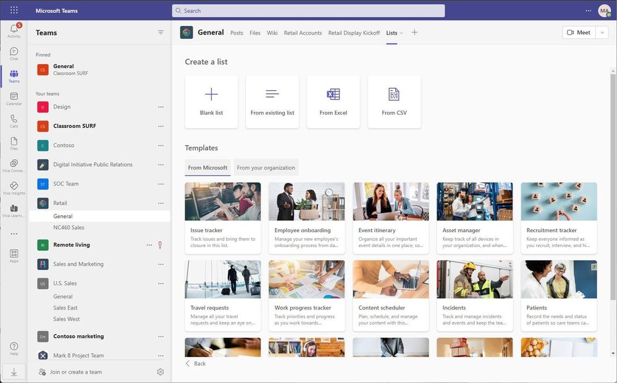Select From your organization templates tab
This screenshot has width=617, height=383.
click(x=266, y=167)
